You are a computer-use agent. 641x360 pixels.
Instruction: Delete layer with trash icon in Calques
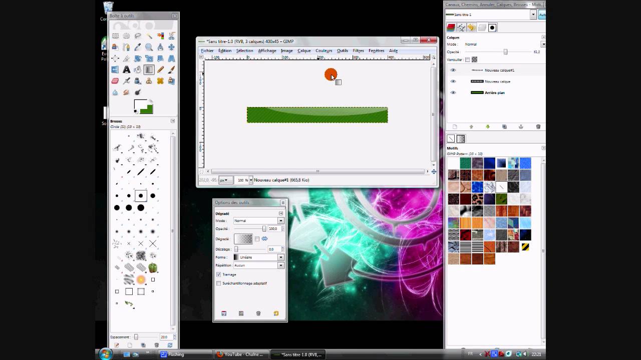538,127
